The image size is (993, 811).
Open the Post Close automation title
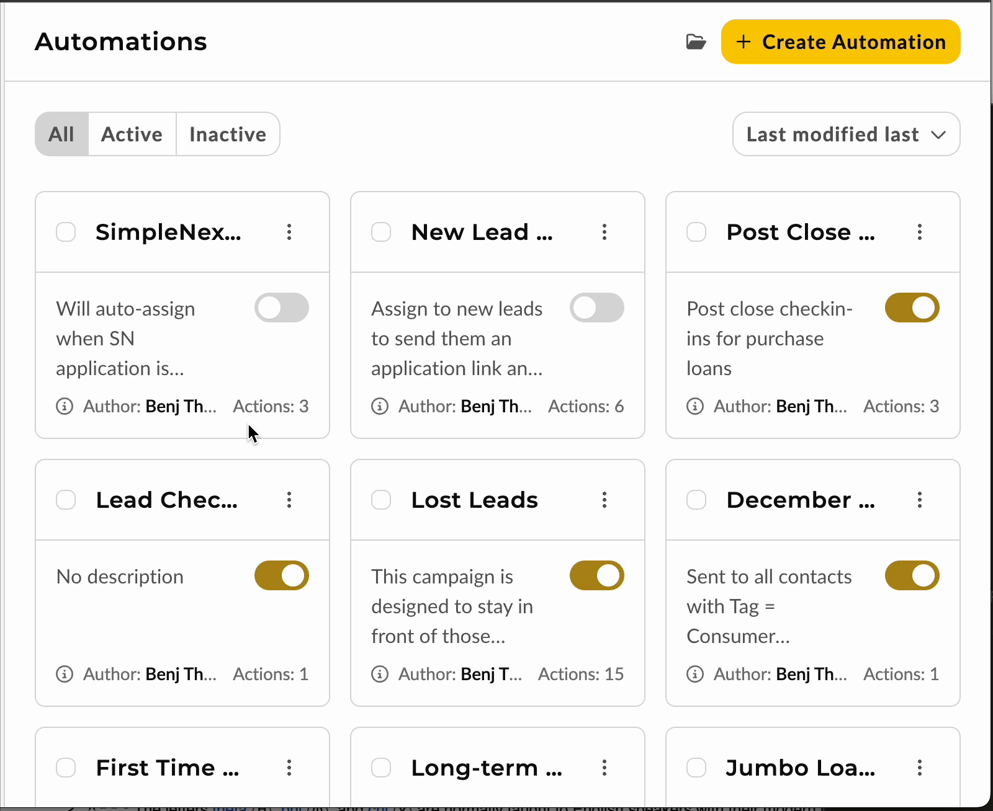801,232
